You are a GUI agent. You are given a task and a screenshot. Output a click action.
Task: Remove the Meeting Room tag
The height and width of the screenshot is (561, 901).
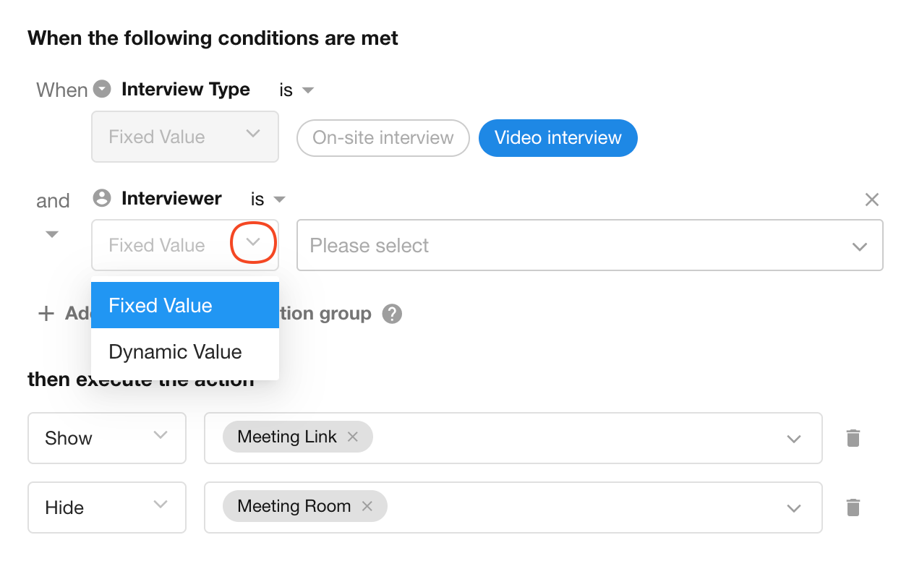click(x=367, y=507)
